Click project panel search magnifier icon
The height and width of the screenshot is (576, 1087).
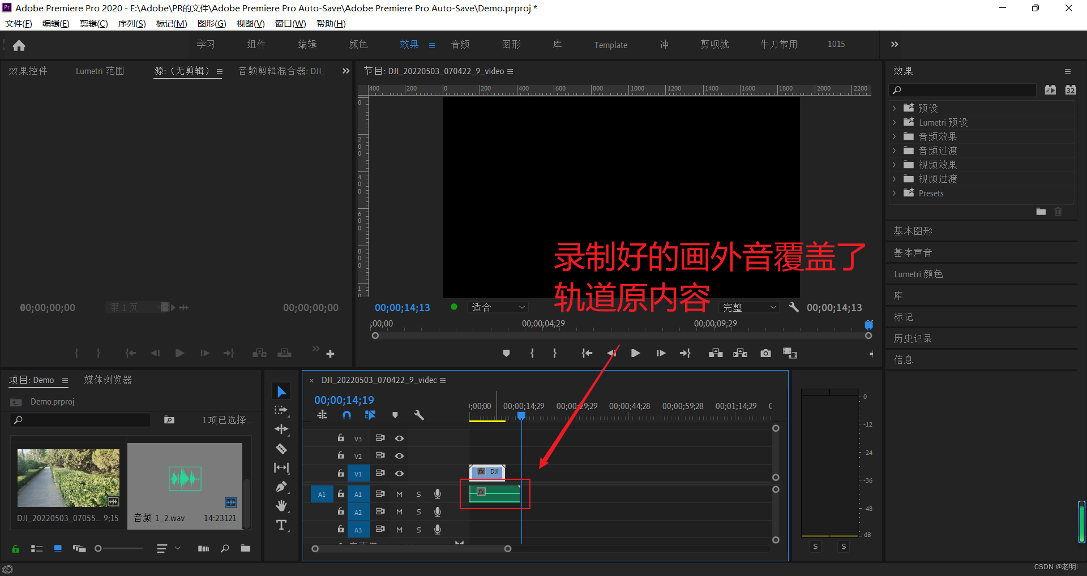(x=18, y=420)
